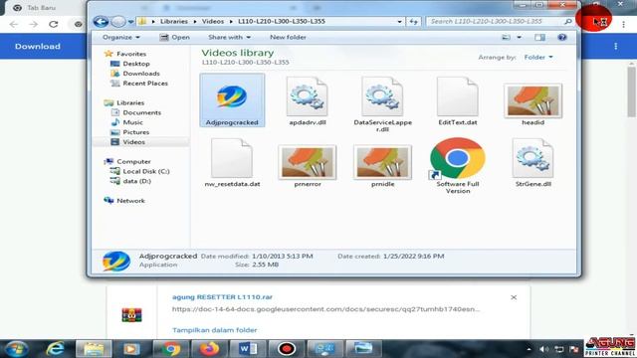Switch to Google Chrome in the taskbar

click(x=170, y=349)
